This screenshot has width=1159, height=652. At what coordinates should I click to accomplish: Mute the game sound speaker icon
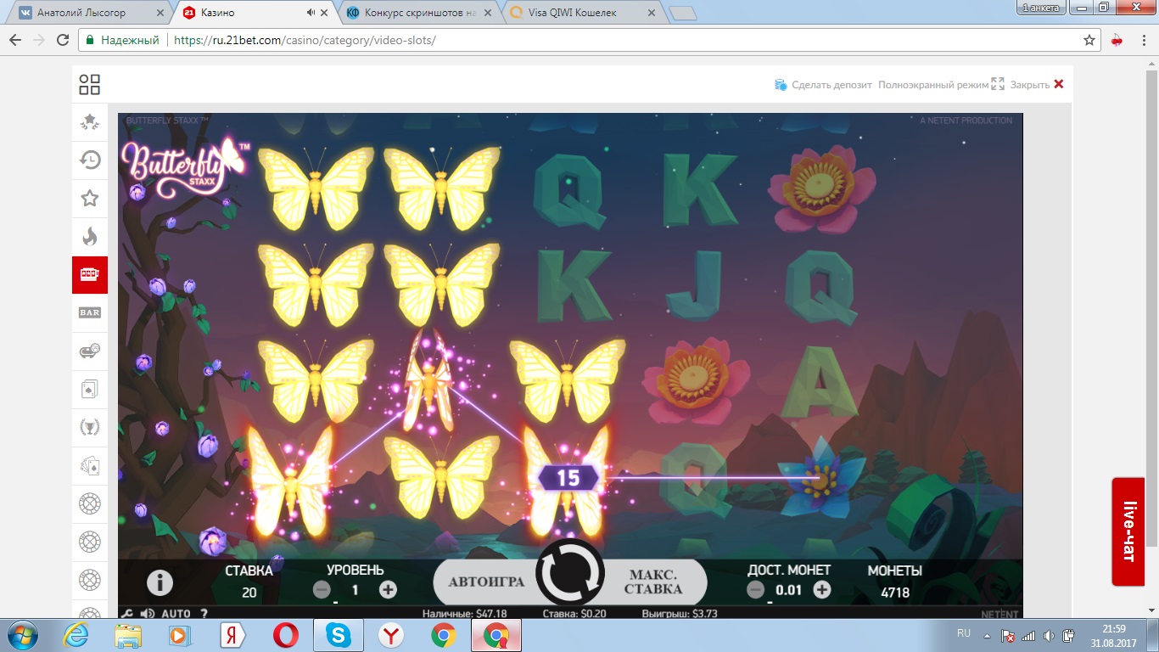pyautogui.click(x=147, y=613)
